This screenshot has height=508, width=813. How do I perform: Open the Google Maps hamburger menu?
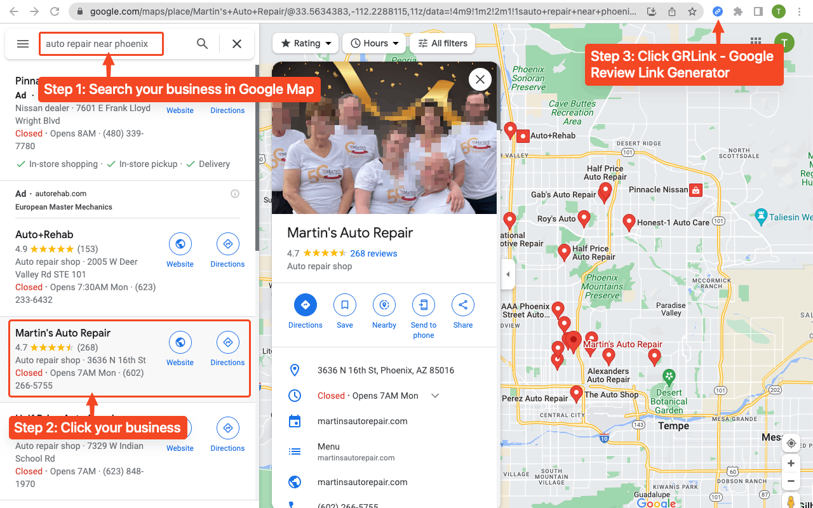coord(23,44)
